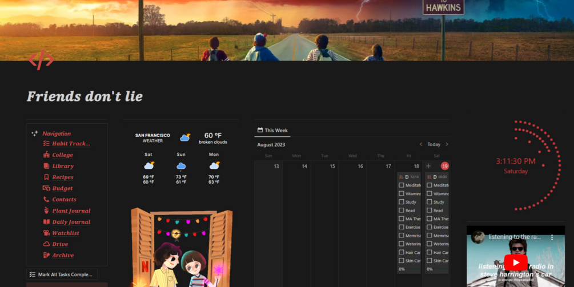Go to previous week with left chevron
The width and height of the screenshot is (574, 287).
click(x=420, y=144)
